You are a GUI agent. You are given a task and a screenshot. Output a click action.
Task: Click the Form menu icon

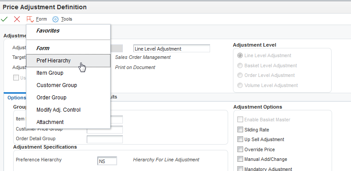pos(30,19)
